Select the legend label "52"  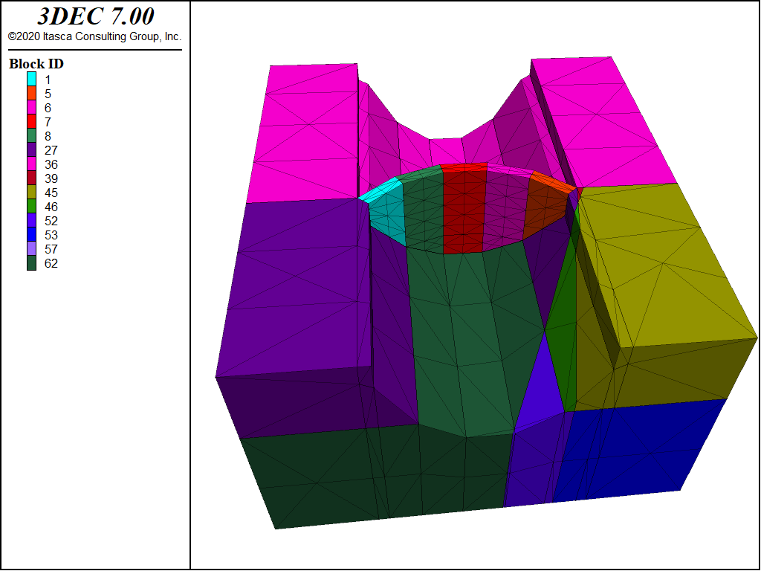tap(51, 220)
